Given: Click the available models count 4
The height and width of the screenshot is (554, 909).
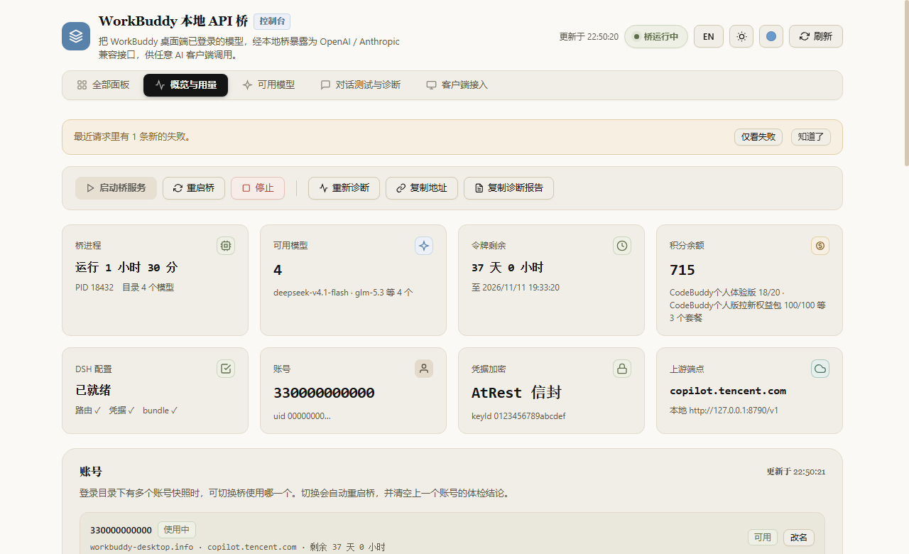Looking at the screenshot, I should [x=278, y=270].
